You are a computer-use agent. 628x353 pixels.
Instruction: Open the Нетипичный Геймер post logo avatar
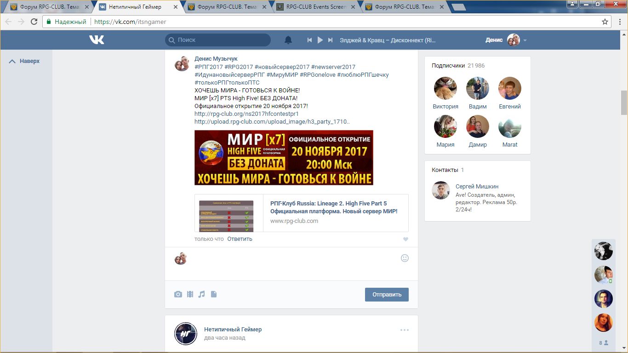tap(186, 334)
